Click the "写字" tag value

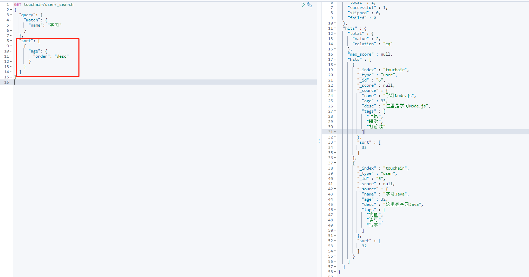374,225
